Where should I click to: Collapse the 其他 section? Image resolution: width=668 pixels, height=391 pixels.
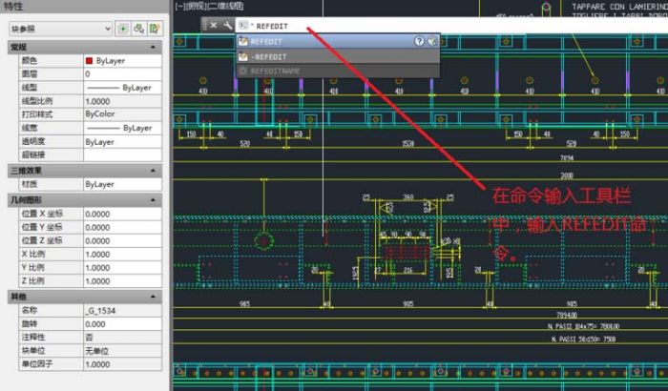(x=153, y=296)
